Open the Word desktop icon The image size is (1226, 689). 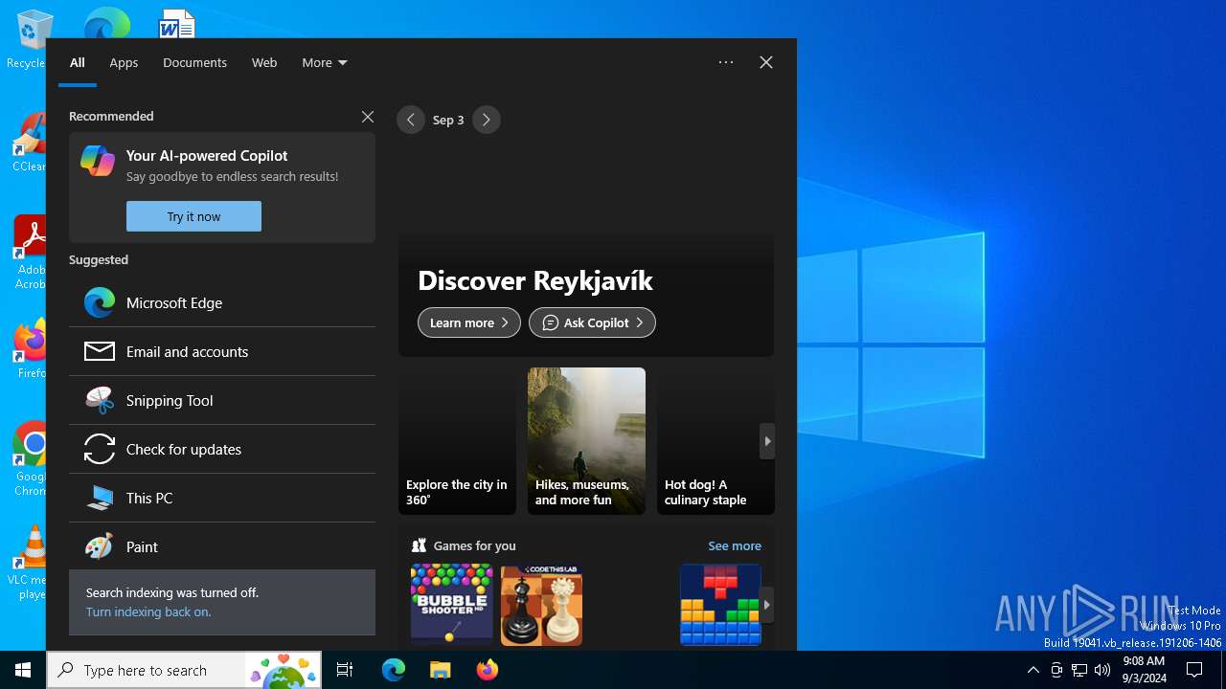pos(177,24)
